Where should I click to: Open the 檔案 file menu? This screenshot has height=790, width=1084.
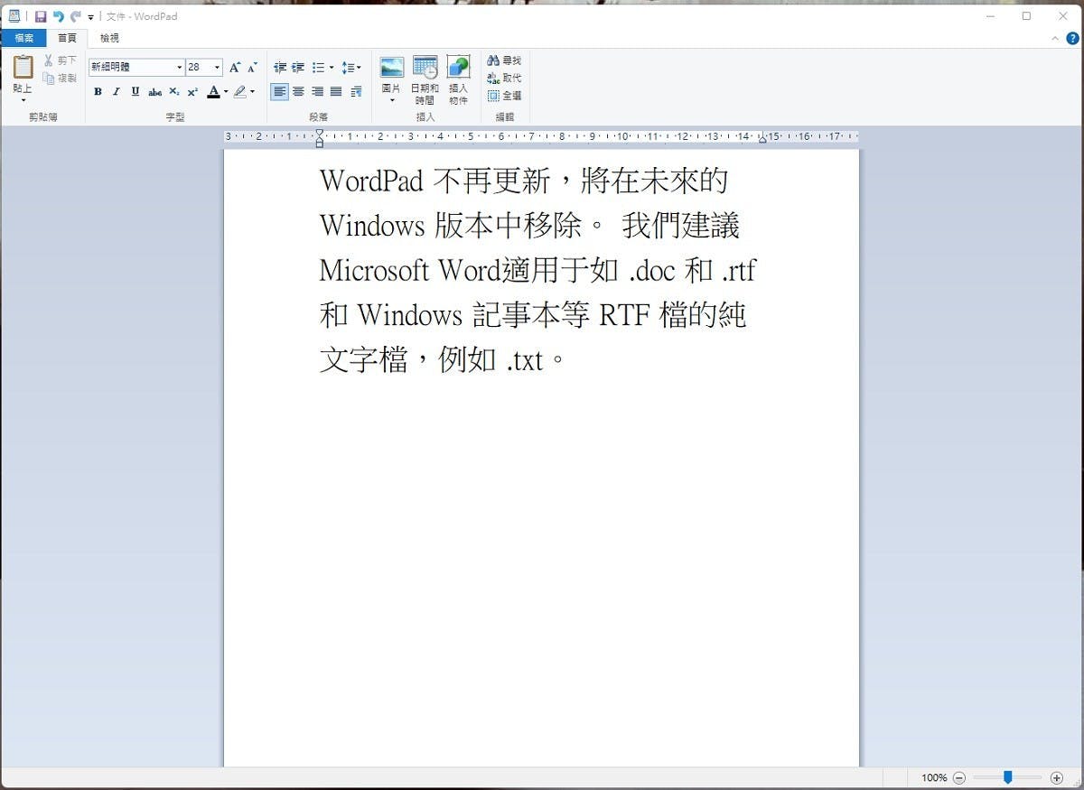coord(23,38)
